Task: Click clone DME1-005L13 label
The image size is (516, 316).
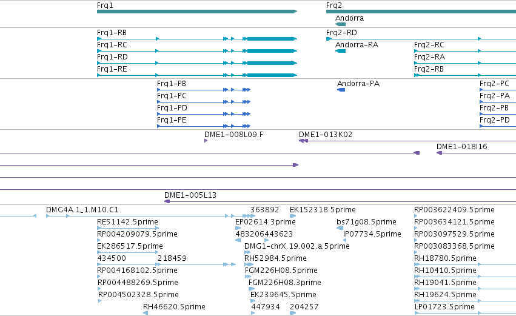Action: (x=190, y=195)
